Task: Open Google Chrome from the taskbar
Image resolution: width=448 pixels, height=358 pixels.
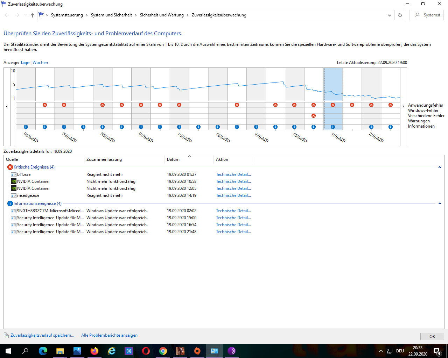Action: click(x=163, y=351)
